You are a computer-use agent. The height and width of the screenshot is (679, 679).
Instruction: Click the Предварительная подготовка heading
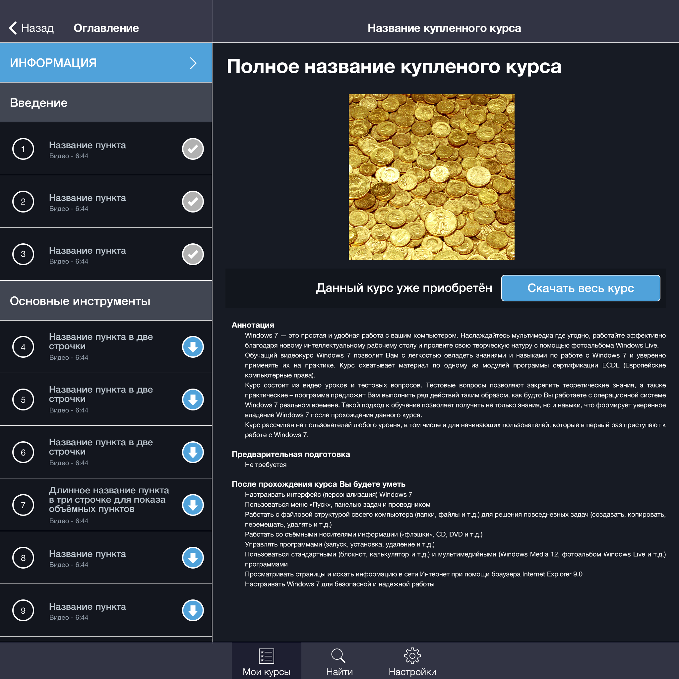pos(291,455)
